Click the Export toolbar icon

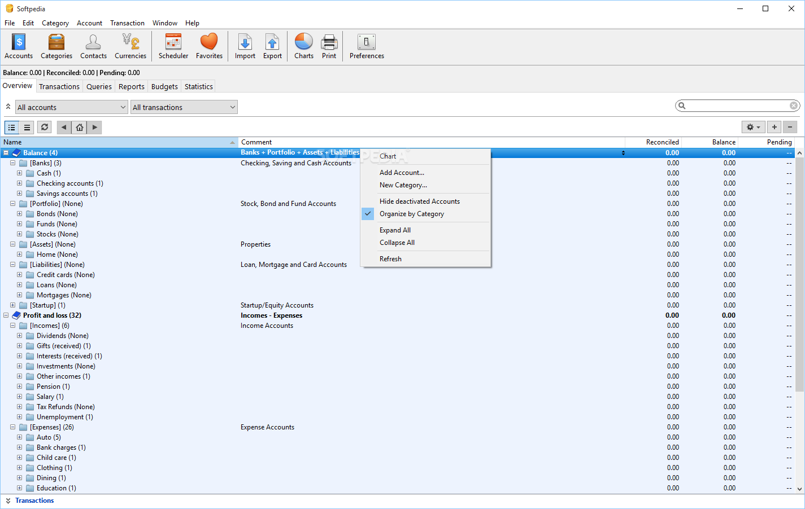272,46
